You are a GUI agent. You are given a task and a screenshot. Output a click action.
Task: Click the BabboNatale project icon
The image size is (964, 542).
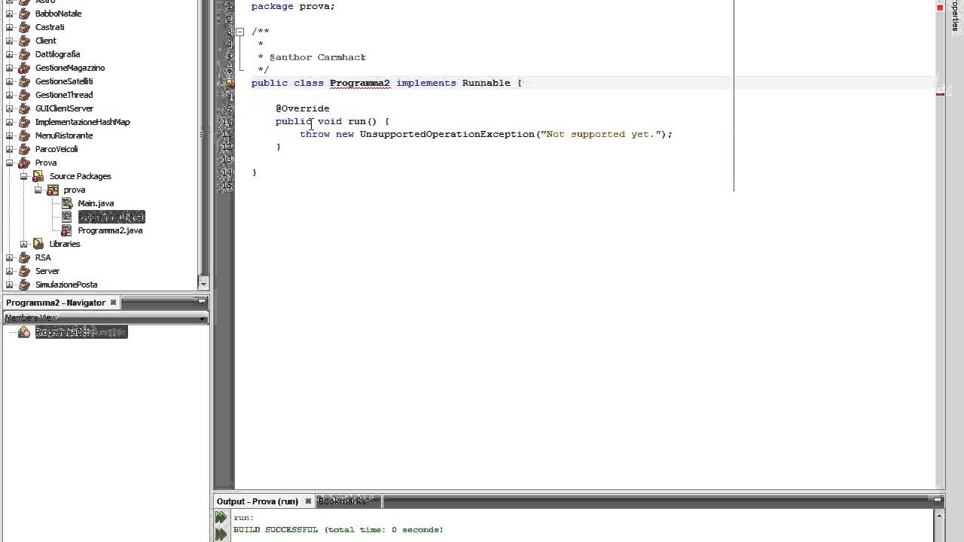click(24, 14)
